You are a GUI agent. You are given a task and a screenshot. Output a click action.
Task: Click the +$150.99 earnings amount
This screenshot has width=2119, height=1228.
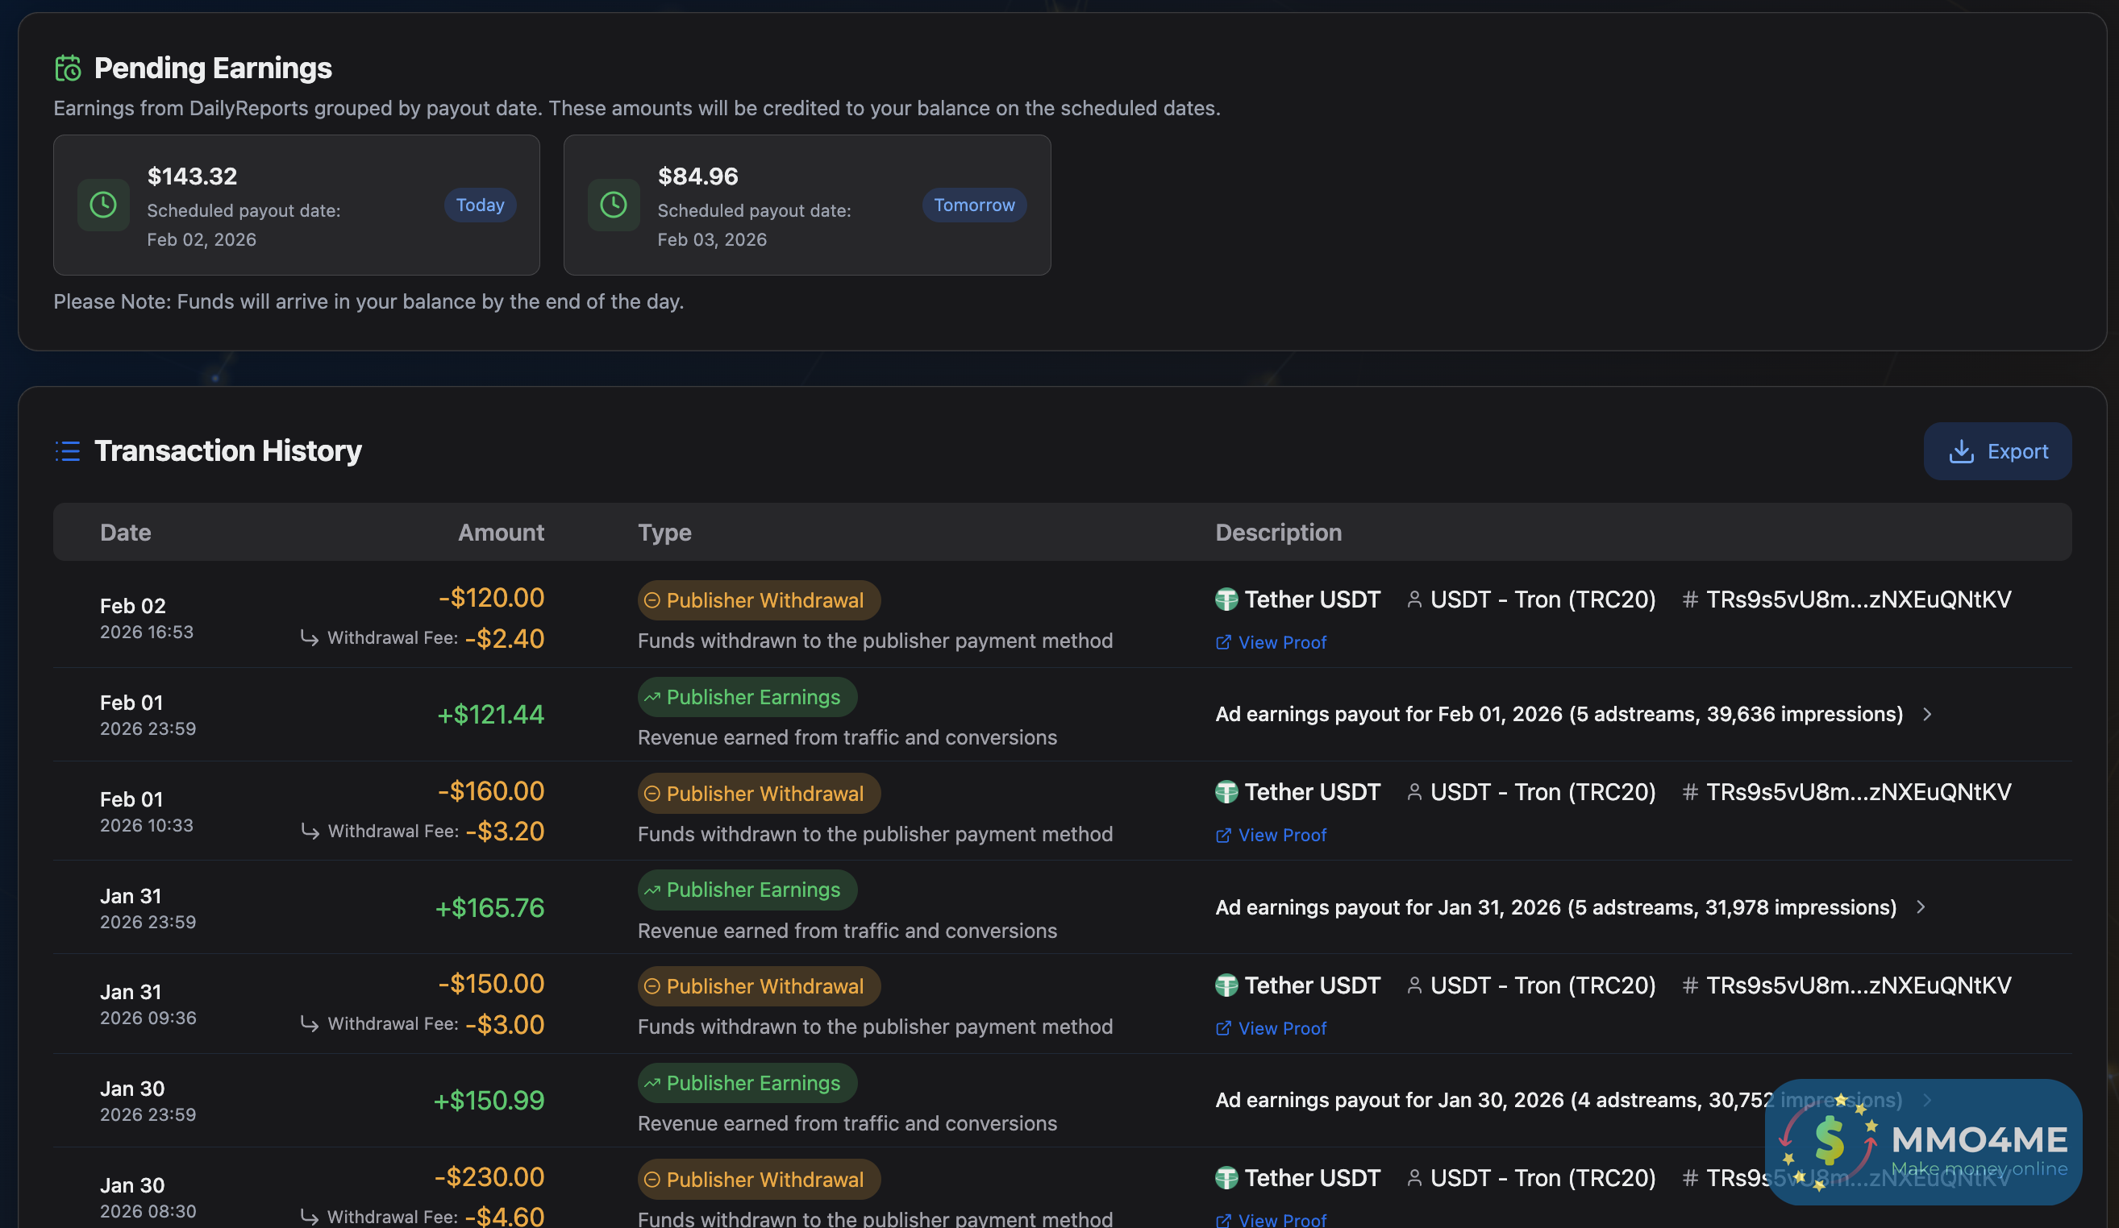[489, 1100]
